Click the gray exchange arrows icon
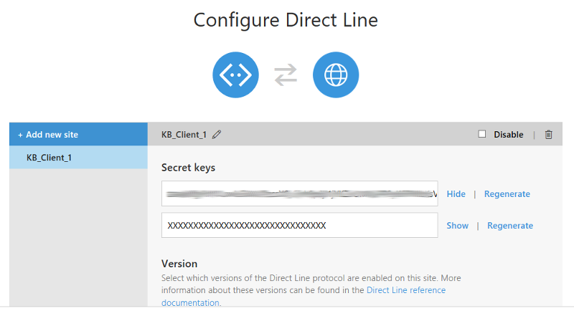This screenshot has width=574, height=311. click(286, 75)
